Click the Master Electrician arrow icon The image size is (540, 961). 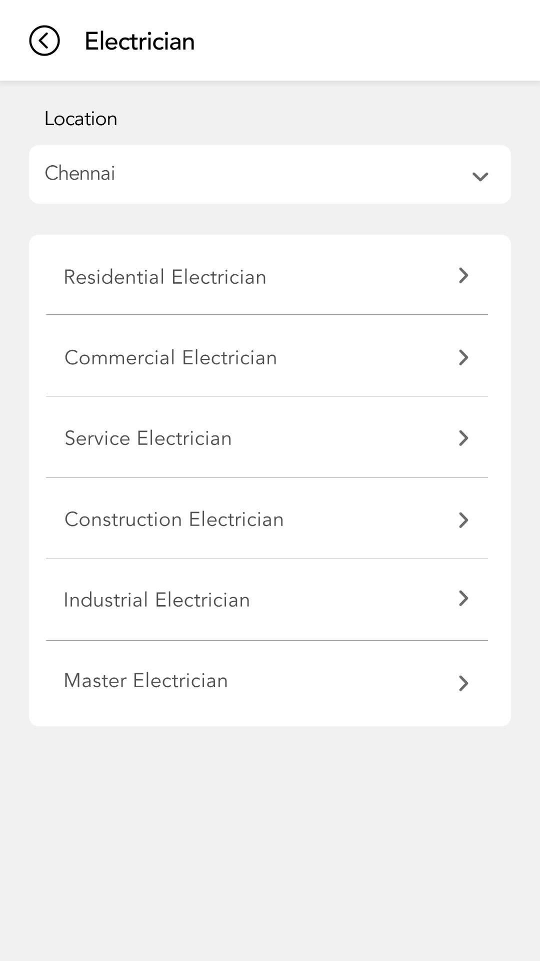[463, 683]
